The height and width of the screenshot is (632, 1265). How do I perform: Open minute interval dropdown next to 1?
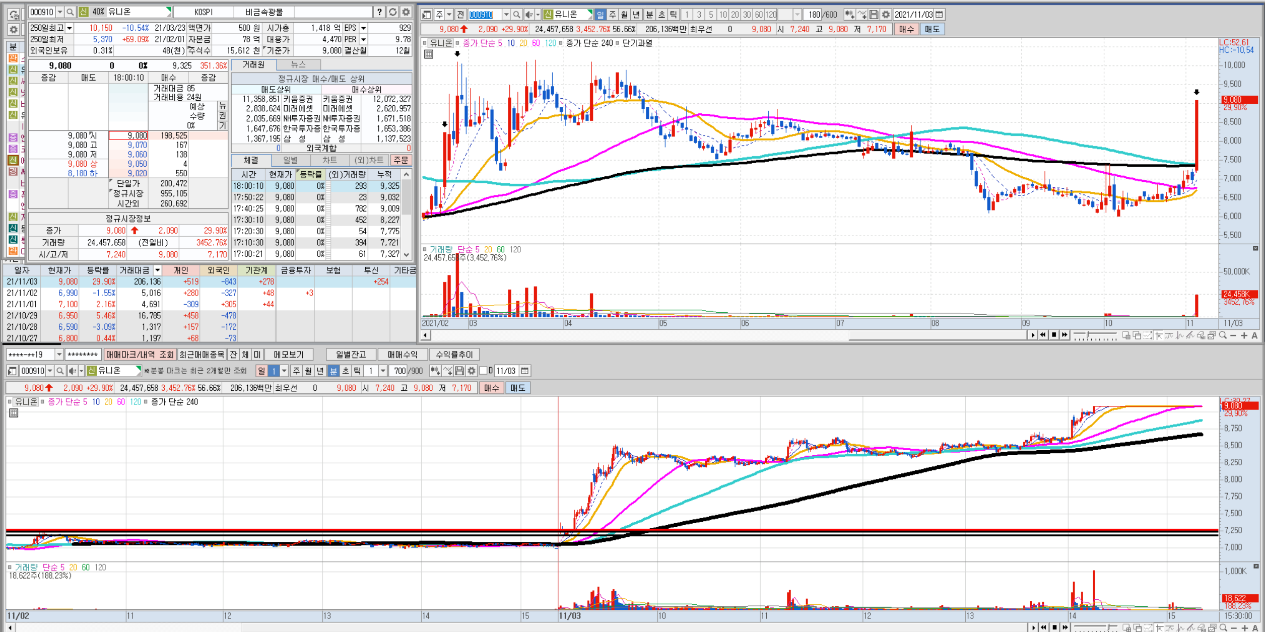[x=383, y=371]
